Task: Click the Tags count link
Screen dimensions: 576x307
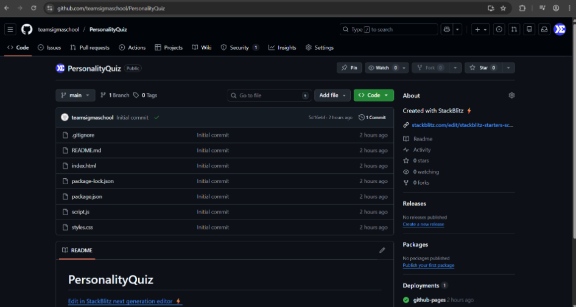Action: click(145, 95)
